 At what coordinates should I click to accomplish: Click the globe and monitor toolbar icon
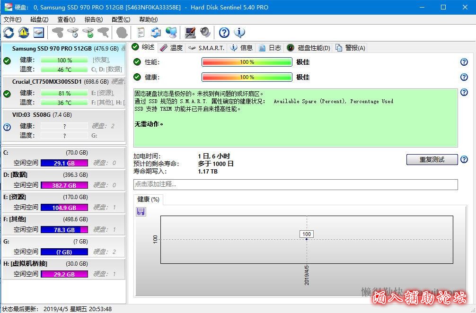click(x=171, y=33)
